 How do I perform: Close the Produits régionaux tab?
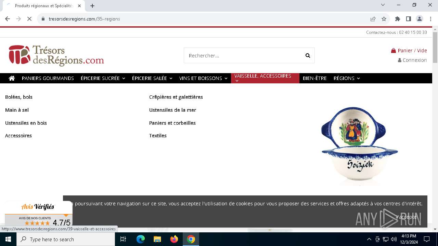tap(79, 6)
